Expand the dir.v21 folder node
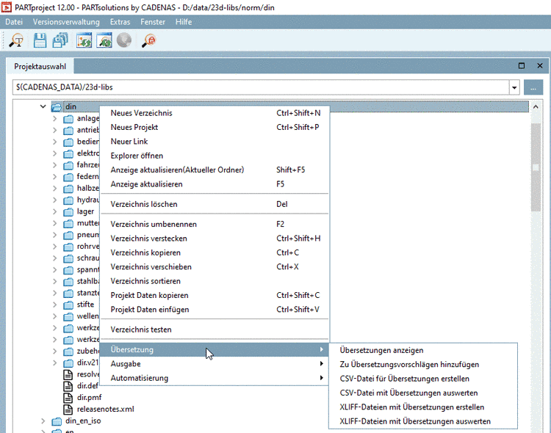 point(55,363)
